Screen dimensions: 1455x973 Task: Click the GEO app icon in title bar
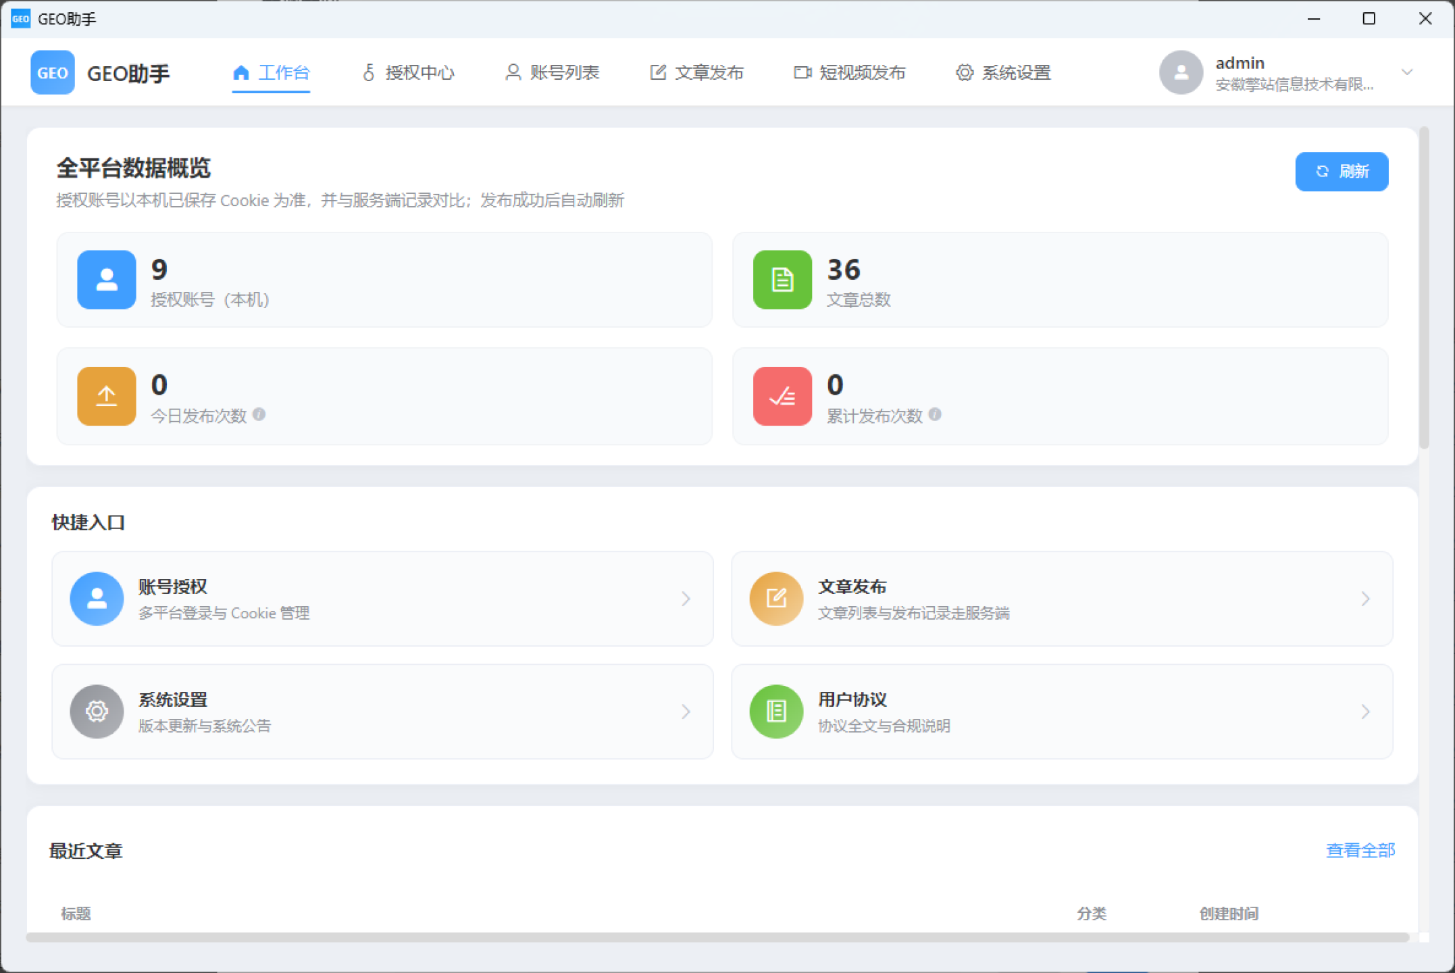[20, 18]
